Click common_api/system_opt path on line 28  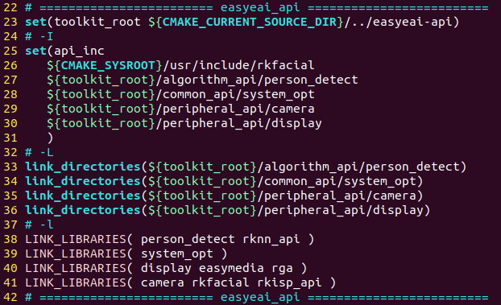pyautogui.click(x=238, y=94)
